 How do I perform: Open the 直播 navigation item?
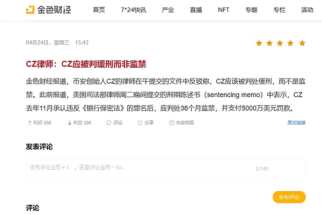(196, 10)
